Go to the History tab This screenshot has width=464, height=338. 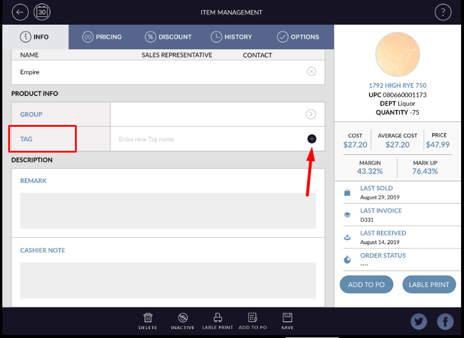(x=231, y=37)
